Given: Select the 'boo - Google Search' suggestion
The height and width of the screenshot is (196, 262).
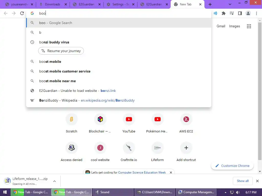Looking at the screenshot, I should 119,23.
